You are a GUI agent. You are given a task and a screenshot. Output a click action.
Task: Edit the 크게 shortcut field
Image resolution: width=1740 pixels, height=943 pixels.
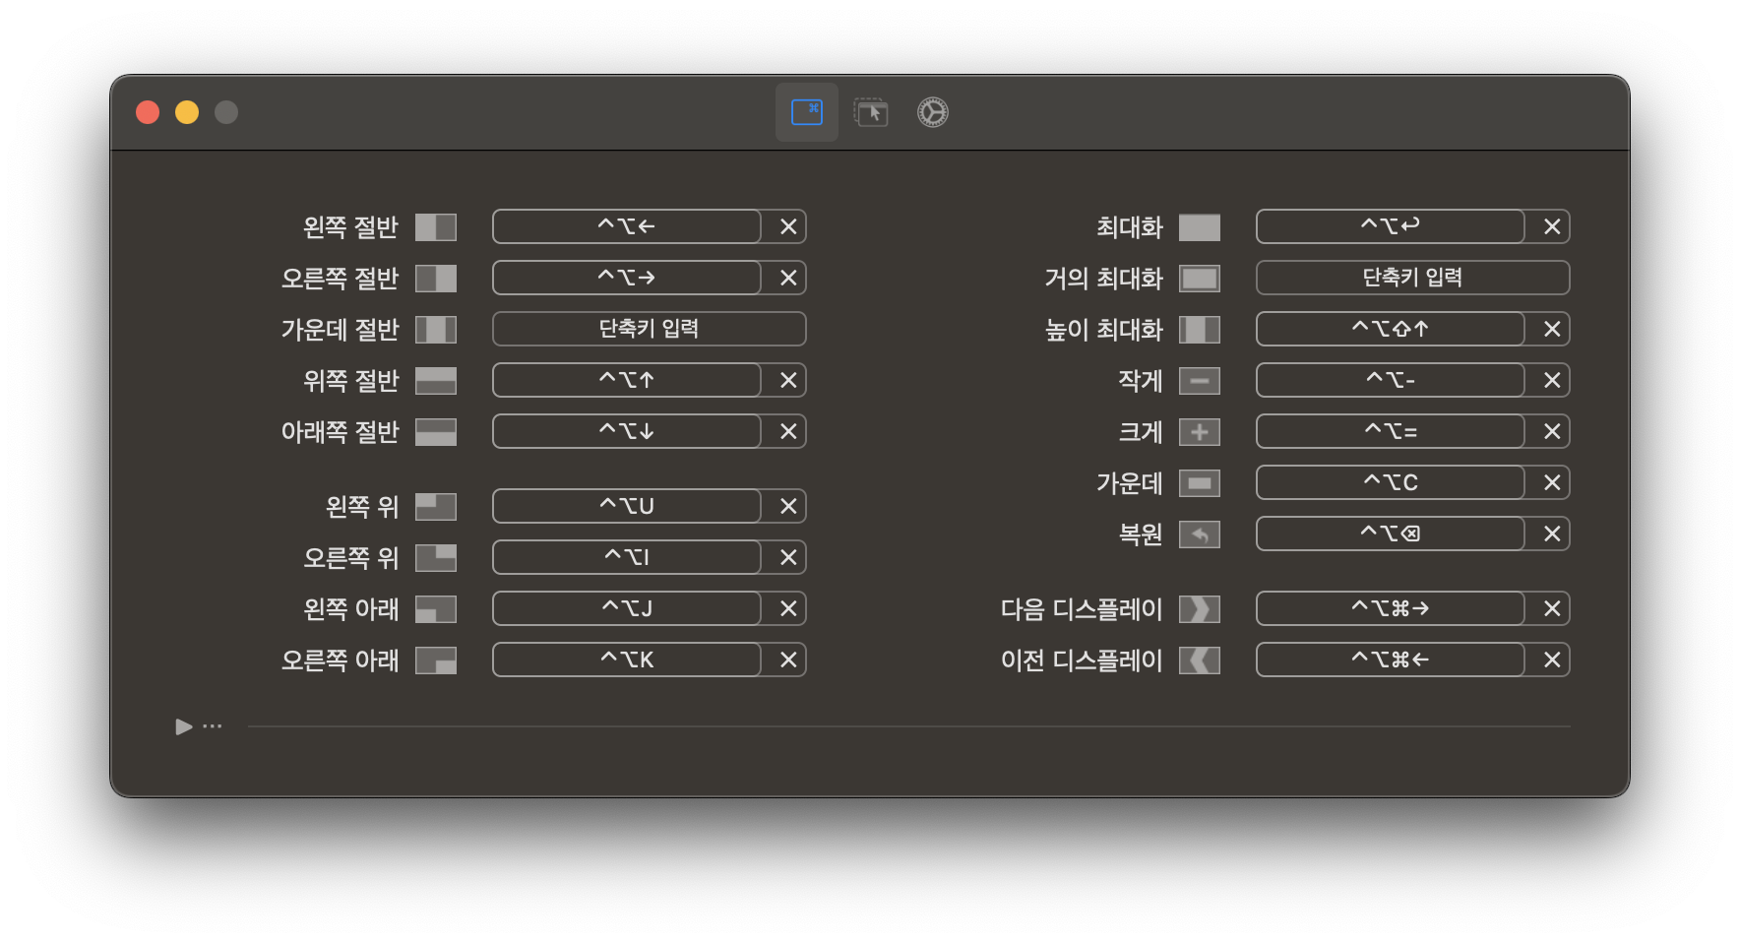click(x=1391, y=431)
